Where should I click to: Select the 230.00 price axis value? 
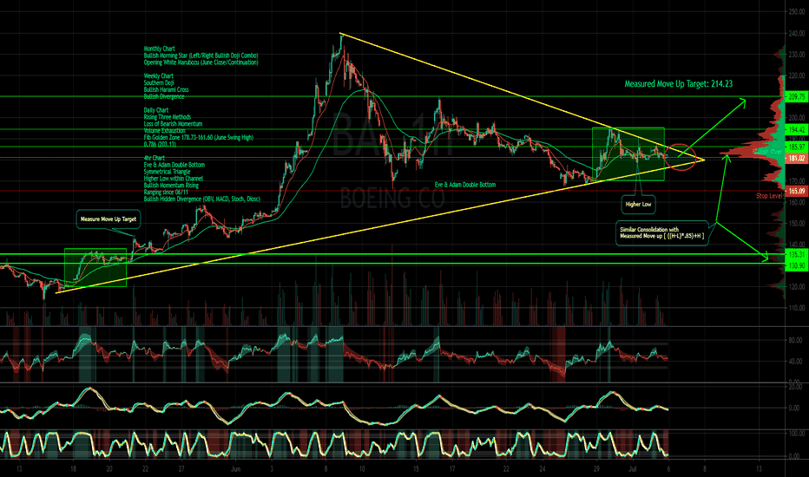797,54
